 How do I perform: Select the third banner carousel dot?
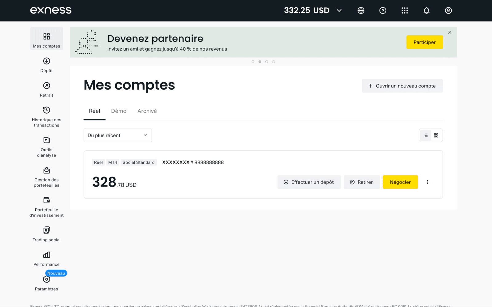267,62
